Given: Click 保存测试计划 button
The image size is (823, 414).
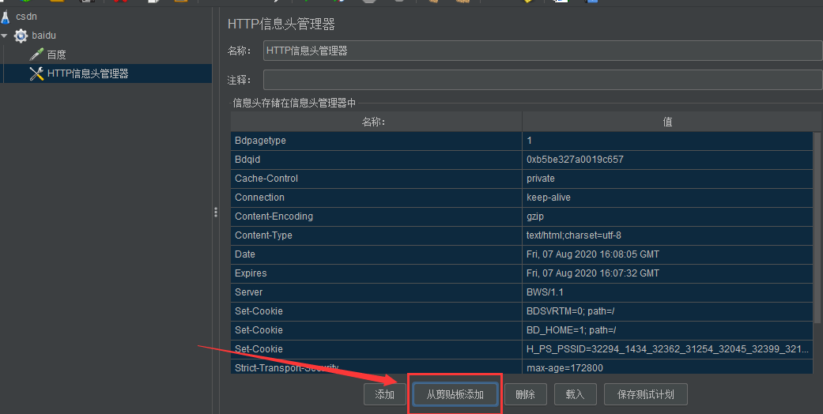Looking at the screenshot, I should tap(646, 394).
